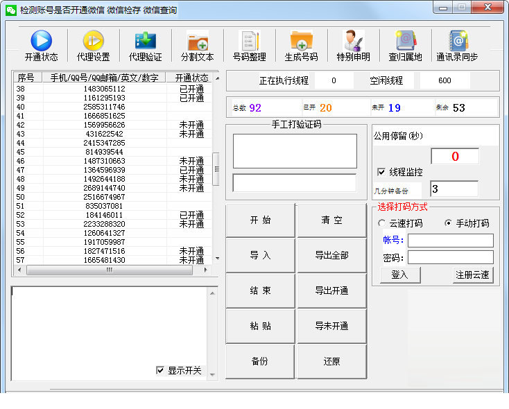Toggle the 线程监控 checkbox

pos(381,172)
